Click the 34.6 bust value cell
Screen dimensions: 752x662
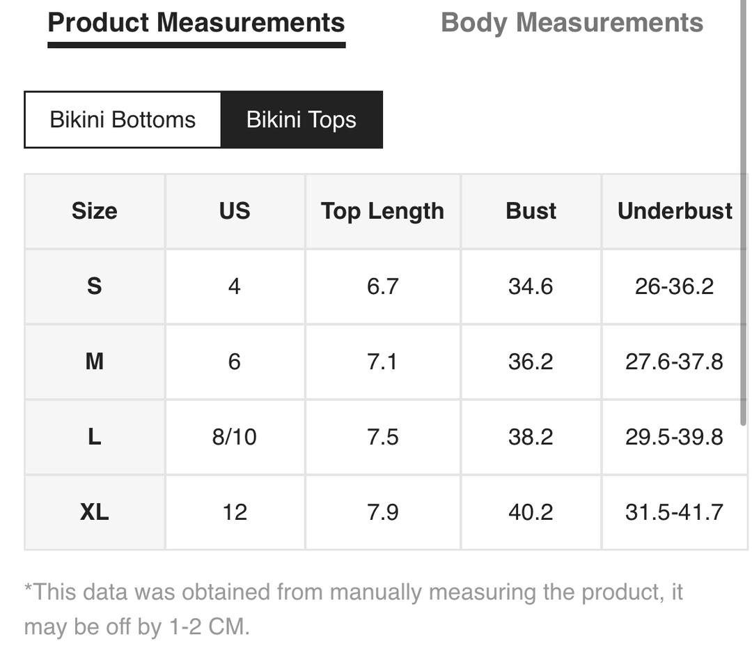click(x=531, y=286)
